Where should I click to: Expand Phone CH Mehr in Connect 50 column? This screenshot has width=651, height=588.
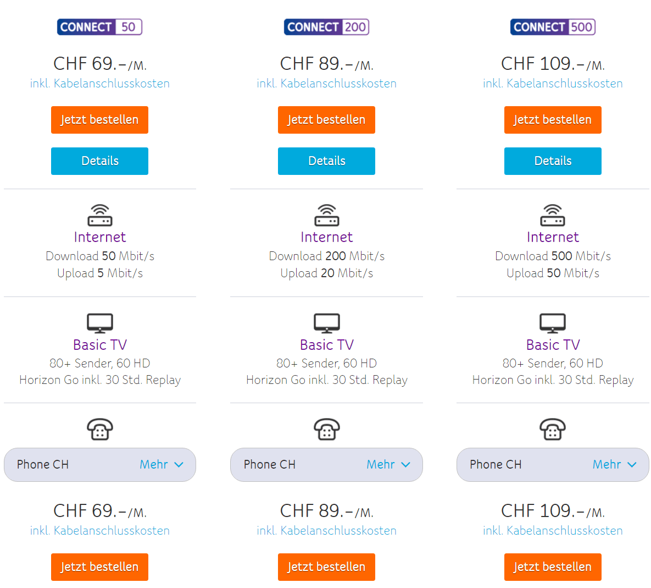point(162,464)
